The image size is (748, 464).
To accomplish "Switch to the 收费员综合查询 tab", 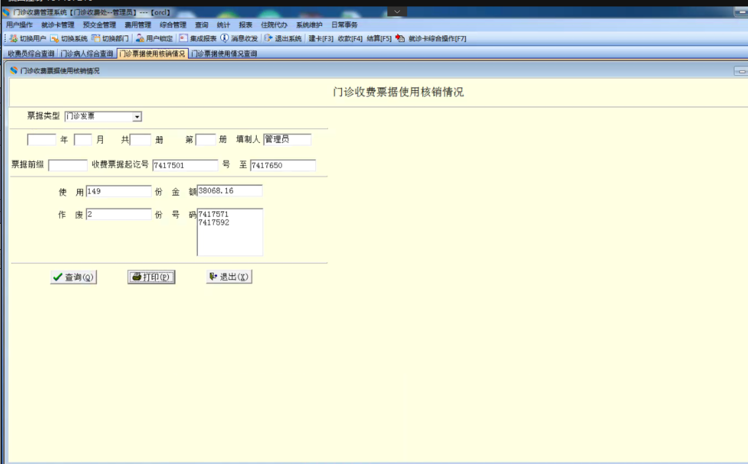I will pos(31,54).
